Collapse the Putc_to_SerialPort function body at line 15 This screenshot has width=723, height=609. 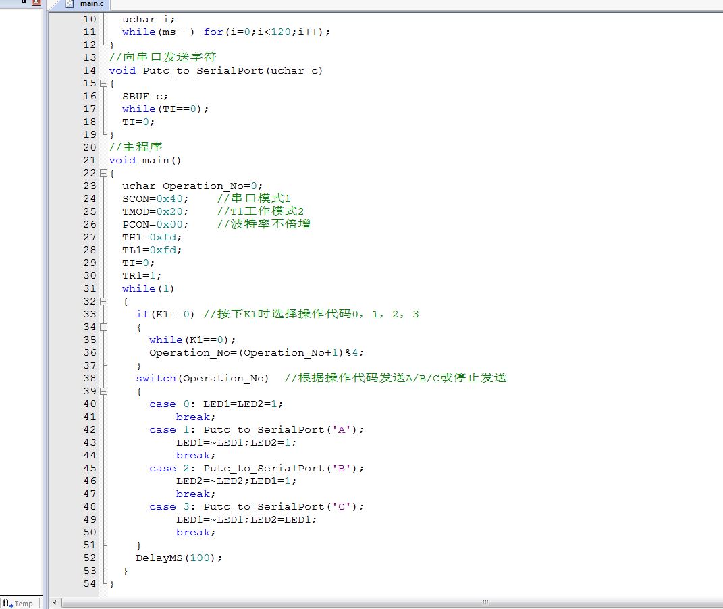(103, 84)
